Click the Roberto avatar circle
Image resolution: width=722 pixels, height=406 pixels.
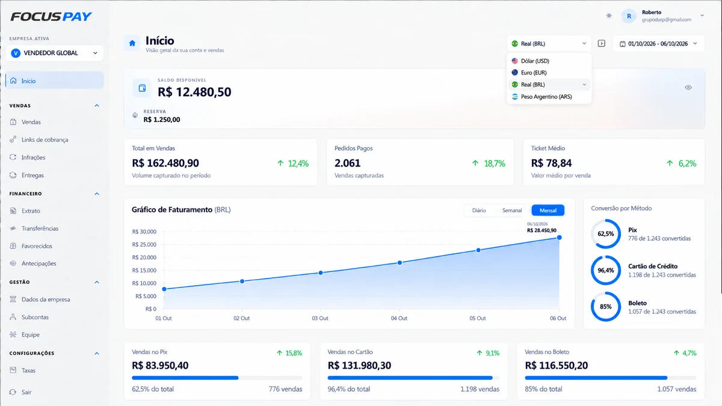[x=629, y=16]
